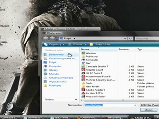Create a Nowy folder
Screen dimensions: 159x119
[100, 44]
